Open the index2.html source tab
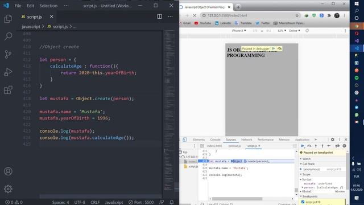The width and height of the screenshot is (364, 205). click(x=214, y=146)
